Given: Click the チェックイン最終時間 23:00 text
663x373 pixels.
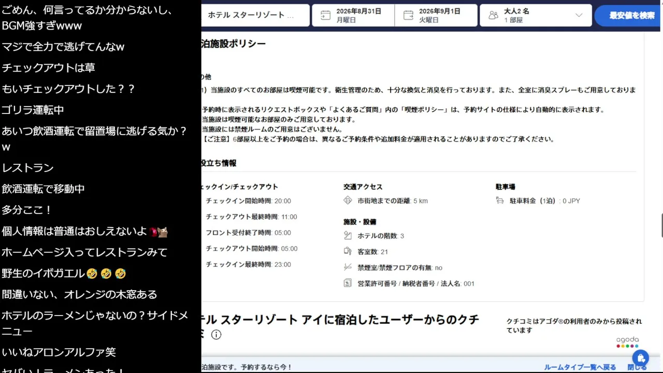Looking at the screenshot, I should [x=248, y=265].
